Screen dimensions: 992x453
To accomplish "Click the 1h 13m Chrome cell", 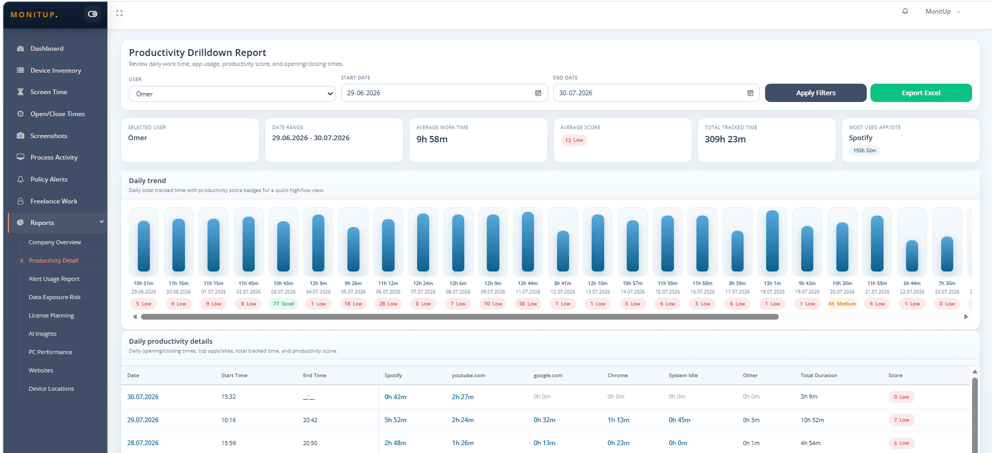I will [618, 420].
